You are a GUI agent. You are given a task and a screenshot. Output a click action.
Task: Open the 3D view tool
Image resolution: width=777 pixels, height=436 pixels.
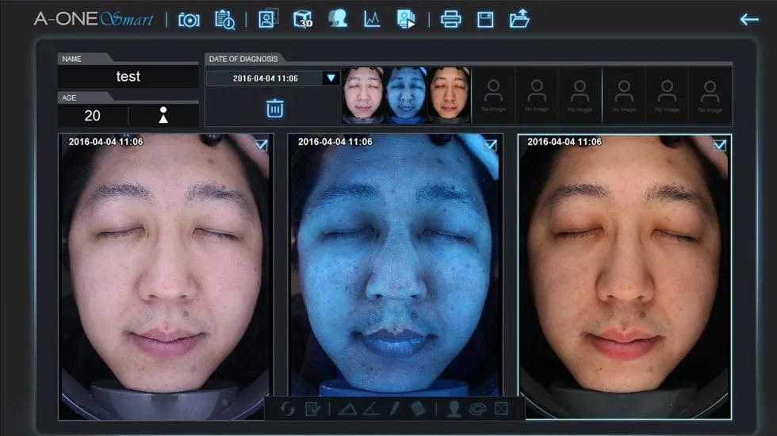pos(302,19)
